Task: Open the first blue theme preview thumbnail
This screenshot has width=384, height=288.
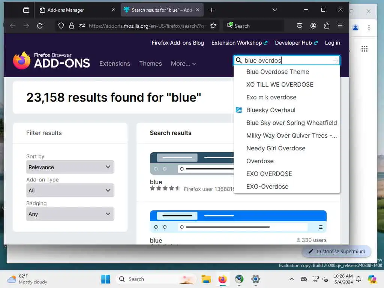Action: (x=192, y=163)
